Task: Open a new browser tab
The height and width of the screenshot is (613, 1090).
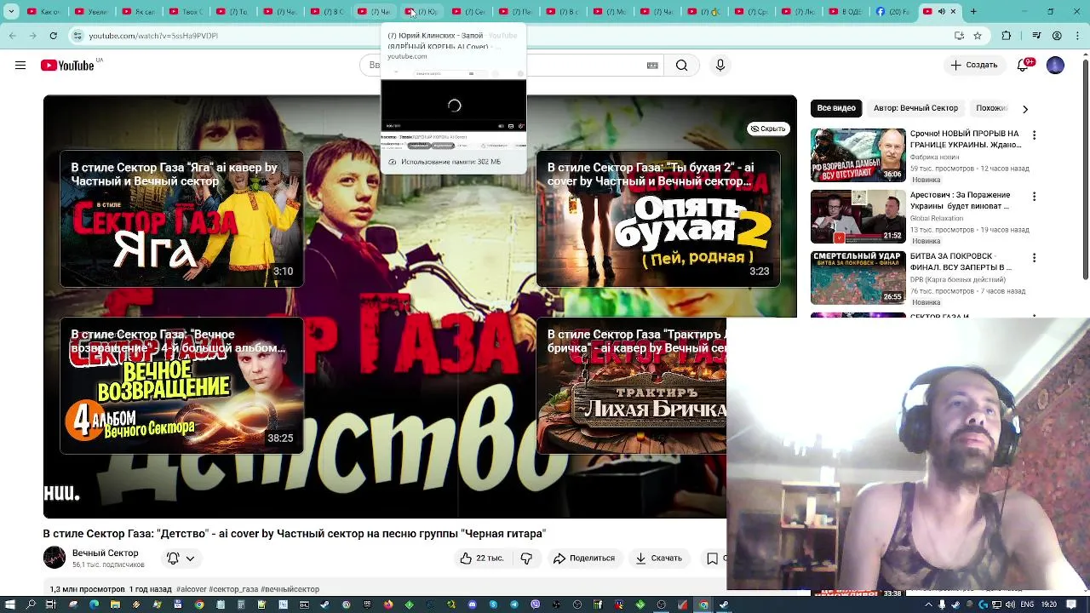Action: [x=973, y=12]
